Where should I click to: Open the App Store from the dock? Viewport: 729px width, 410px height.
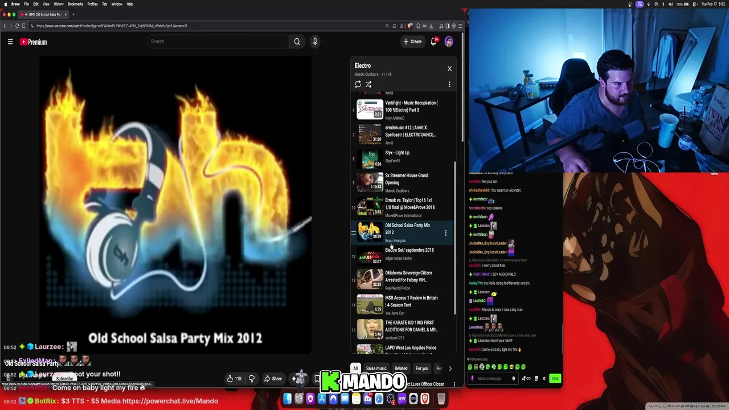click(x=322, y=399)
